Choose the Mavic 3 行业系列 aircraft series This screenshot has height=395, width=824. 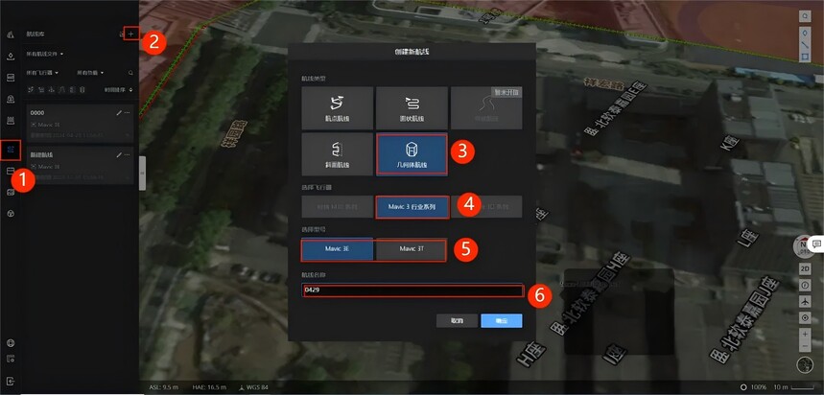pyautogui.click(x=412, y=207)
